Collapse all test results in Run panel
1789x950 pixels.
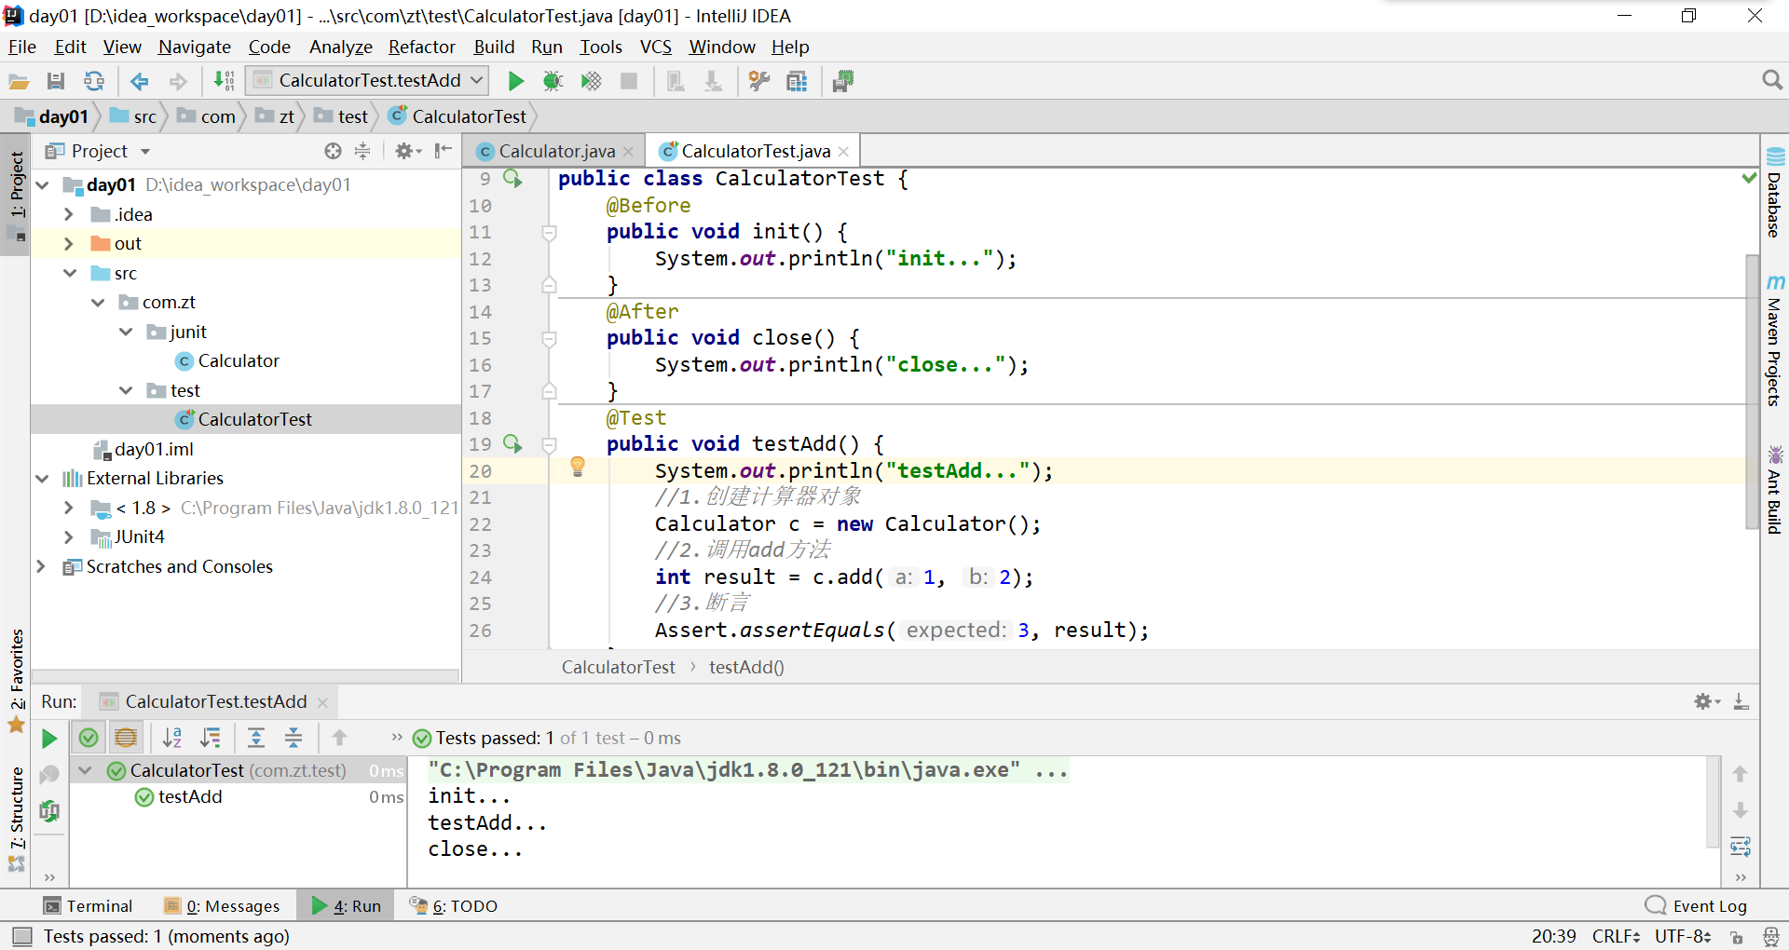(x=294, y=739)
